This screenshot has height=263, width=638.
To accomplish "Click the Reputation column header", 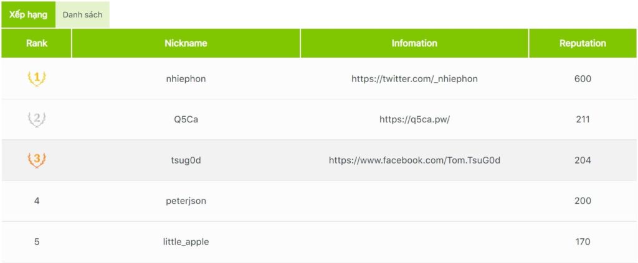I will 583,44.
